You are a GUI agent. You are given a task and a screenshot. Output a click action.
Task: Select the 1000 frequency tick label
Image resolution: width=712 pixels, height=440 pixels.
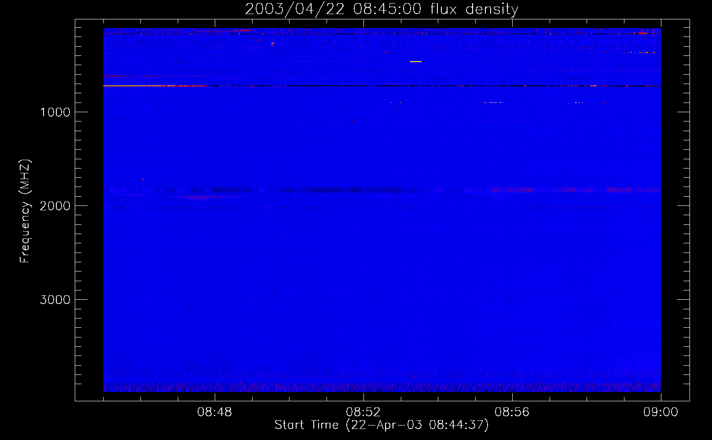coord(55,112)
